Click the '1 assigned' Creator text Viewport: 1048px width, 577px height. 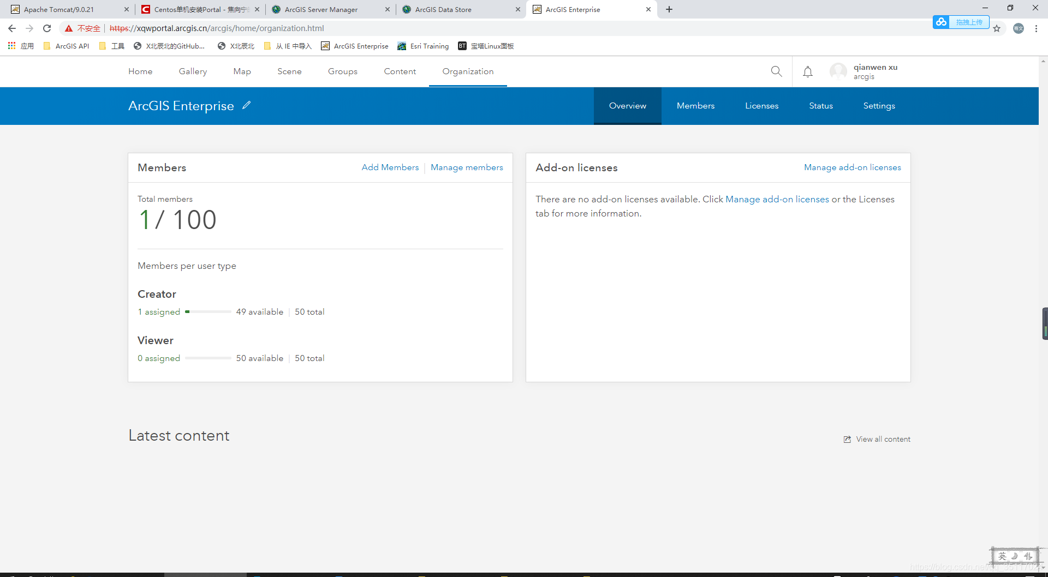click(159, 312)
